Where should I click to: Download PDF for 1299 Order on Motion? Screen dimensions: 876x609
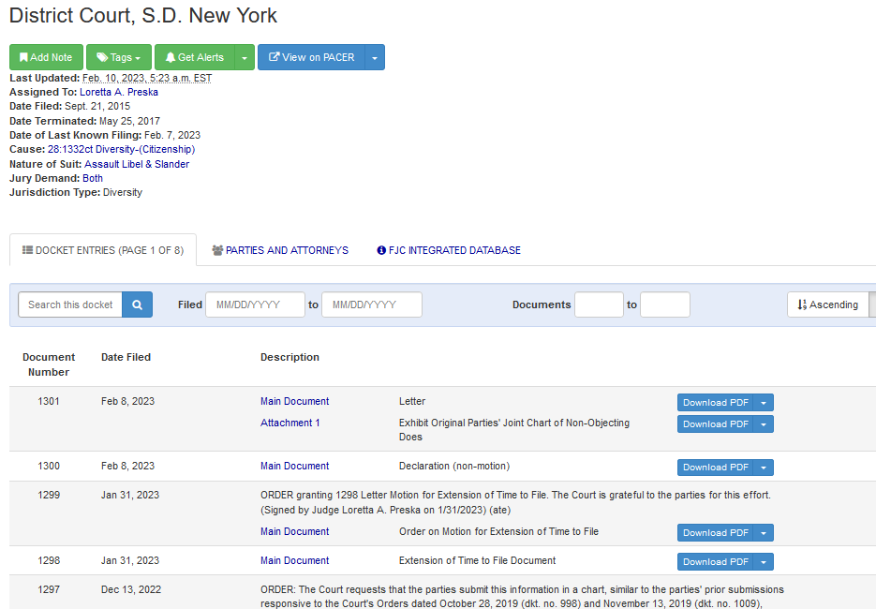pyautogui.click(x=715, y=532)
